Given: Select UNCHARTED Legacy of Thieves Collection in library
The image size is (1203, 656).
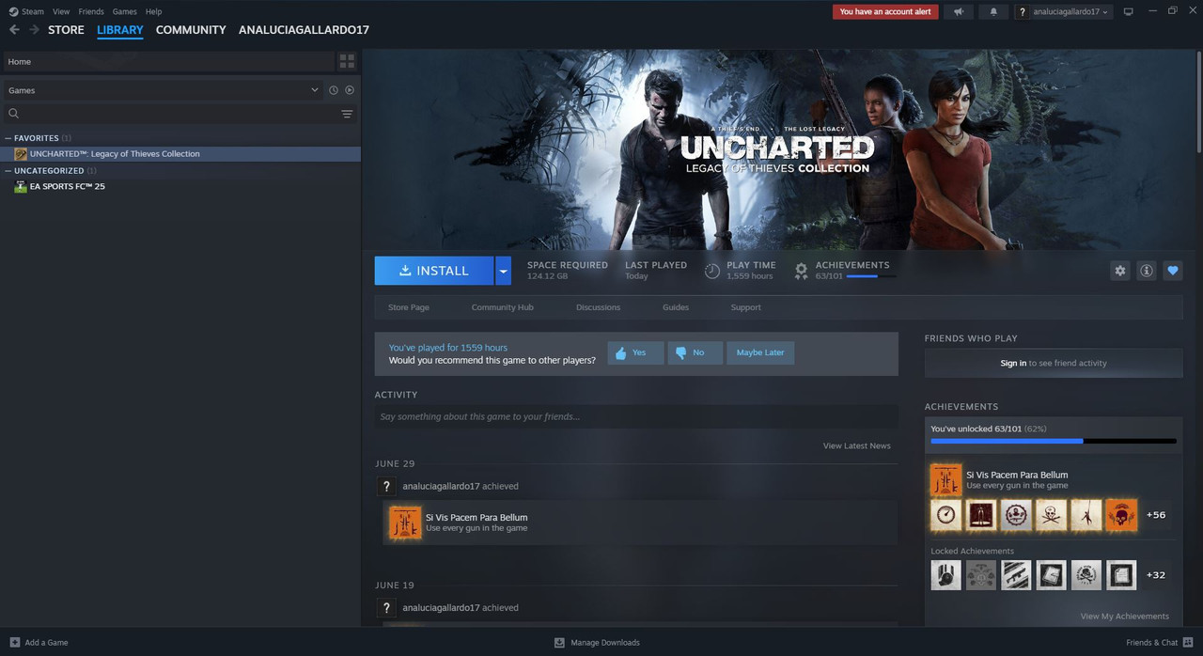Looking at the screenshot, I should 180,154.
